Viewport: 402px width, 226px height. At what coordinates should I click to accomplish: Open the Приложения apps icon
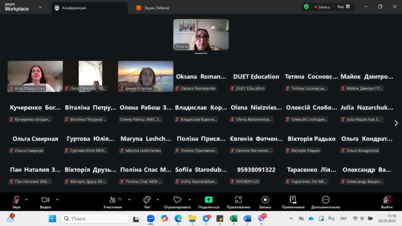pyautogui.click(x=238, y=200)
